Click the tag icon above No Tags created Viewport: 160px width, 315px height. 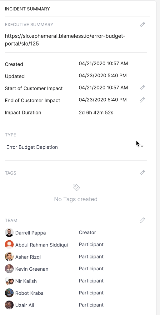point(76,187)
